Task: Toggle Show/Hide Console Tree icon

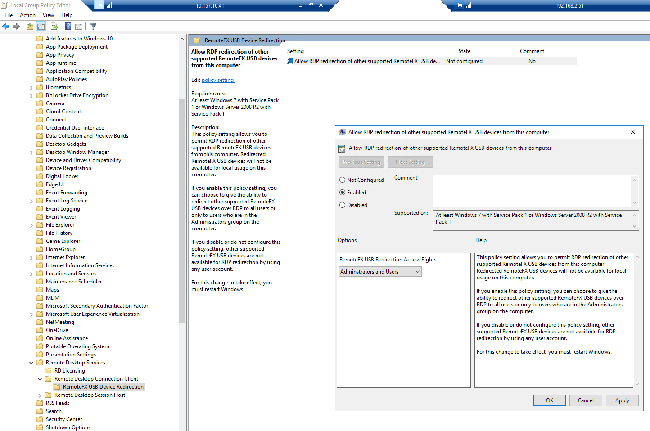Action: point(41,27)
